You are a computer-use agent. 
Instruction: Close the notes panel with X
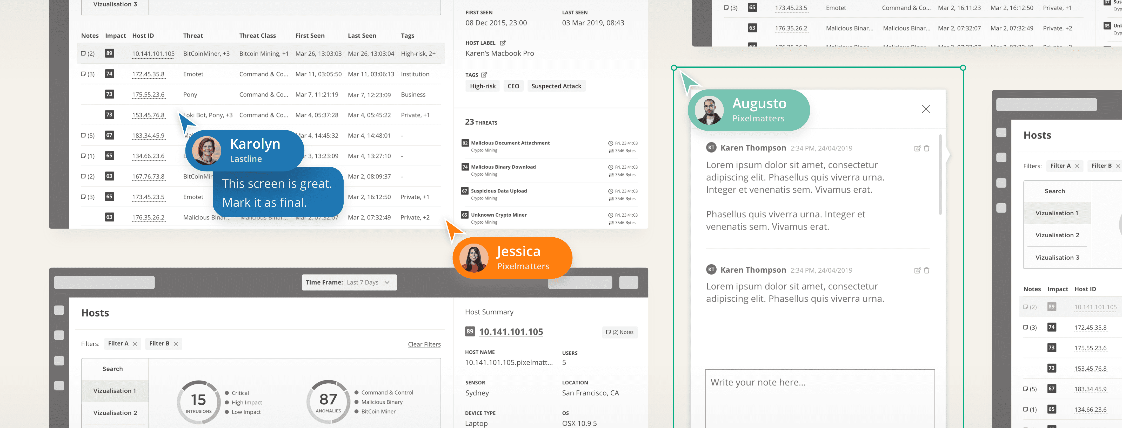pos(926,109)
